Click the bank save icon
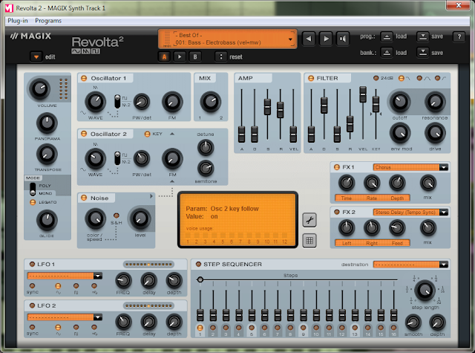Screen dimensions: 475x353 422,53
